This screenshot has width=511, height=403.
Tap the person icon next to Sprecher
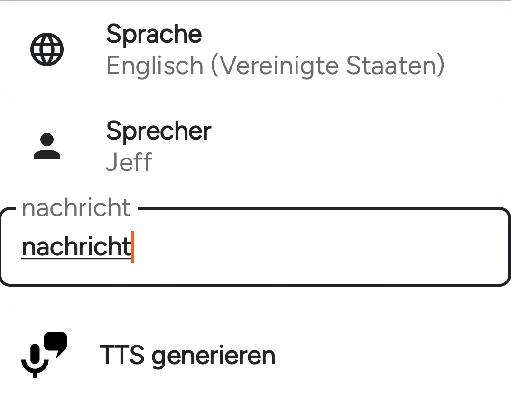coord(47,146)
